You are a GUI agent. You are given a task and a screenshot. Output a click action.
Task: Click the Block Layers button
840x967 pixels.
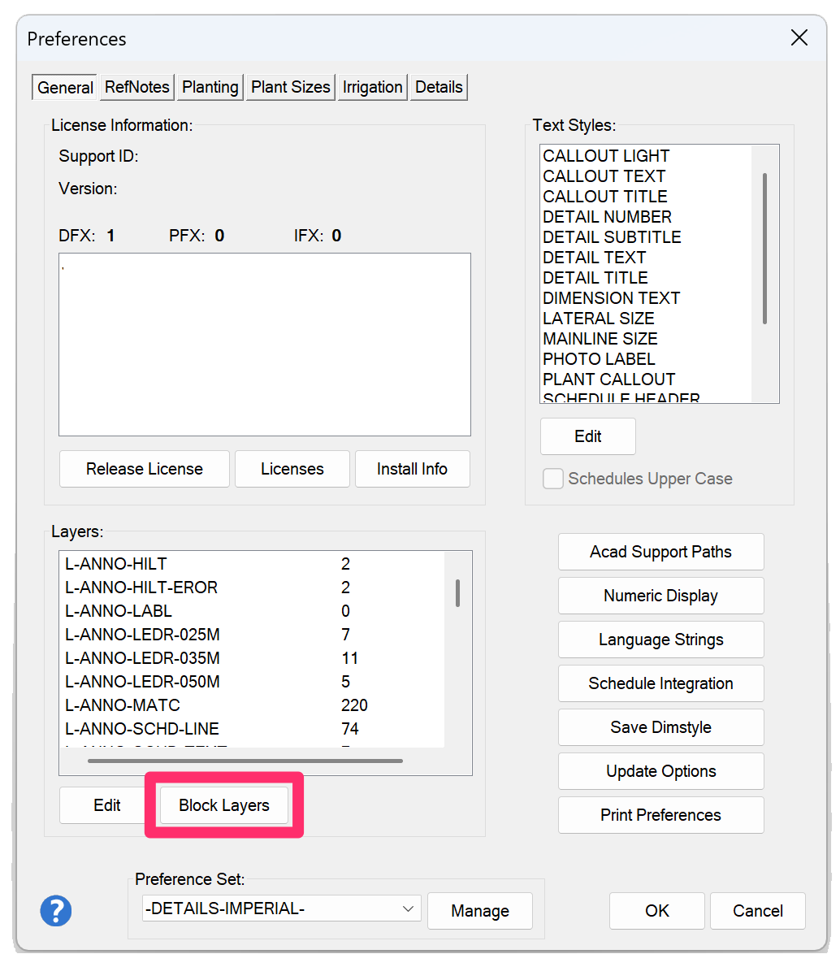point(224,805)
